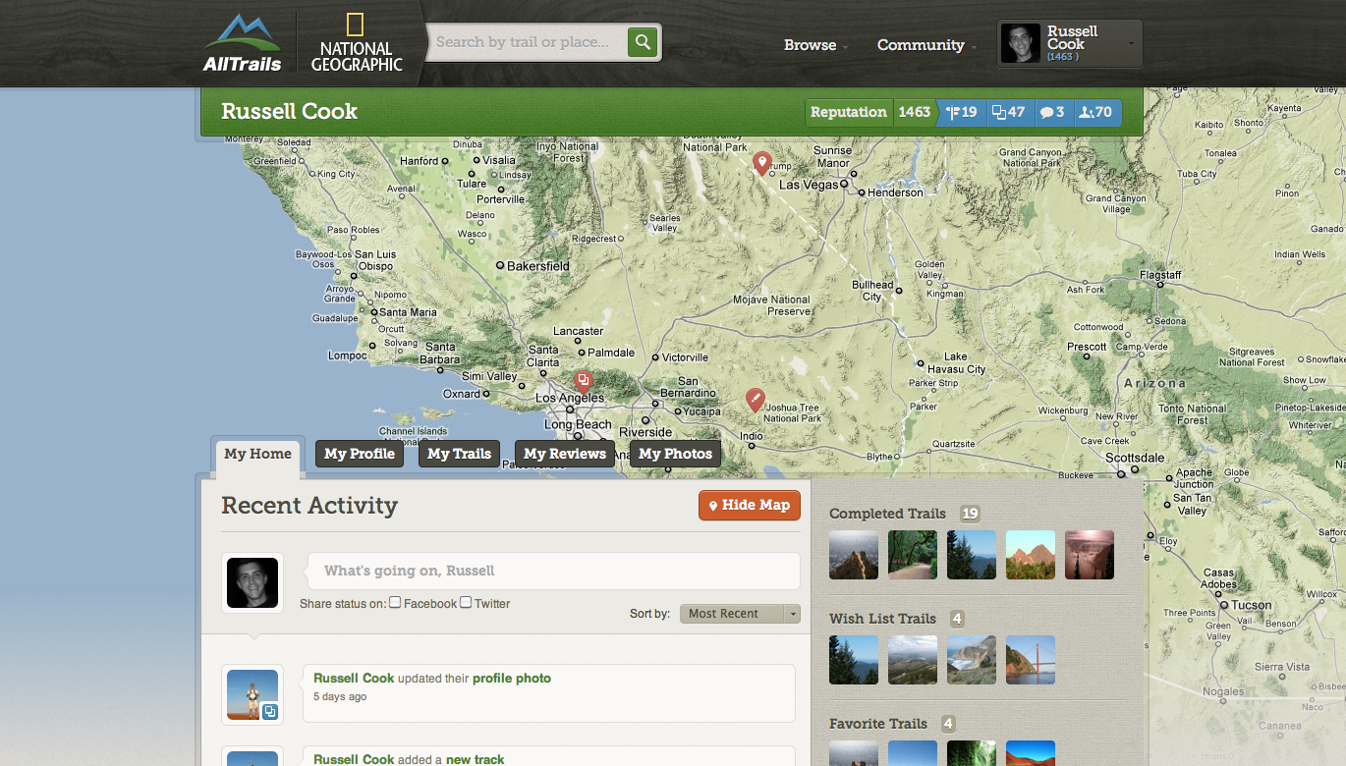Click the Favorite Trails count badge
The width and height of the screenshot is (1346, 766).
pos(948,724)
